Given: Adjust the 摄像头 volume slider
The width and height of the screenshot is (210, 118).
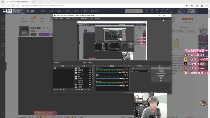Looking at the screenshot, I should click(109, 79).
